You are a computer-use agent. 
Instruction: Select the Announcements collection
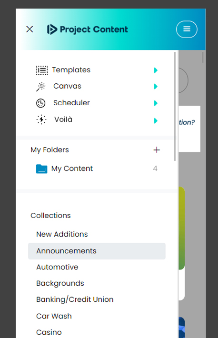click(97, 251)
